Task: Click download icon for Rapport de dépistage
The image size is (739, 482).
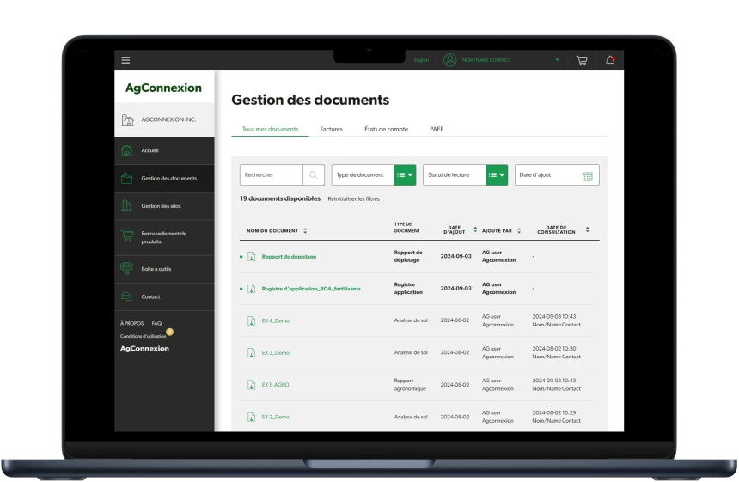Action: (252, 257)
